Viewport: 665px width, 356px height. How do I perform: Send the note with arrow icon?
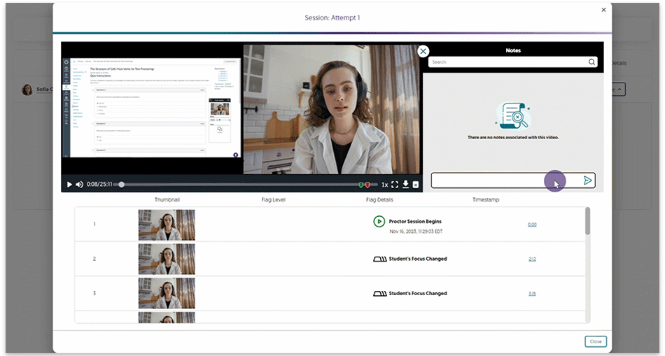pyautogui.click(x=588, y=180)
